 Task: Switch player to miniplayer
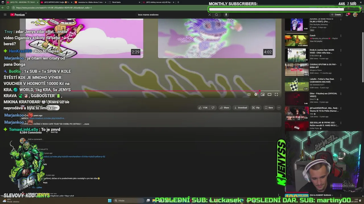(262, 94)
